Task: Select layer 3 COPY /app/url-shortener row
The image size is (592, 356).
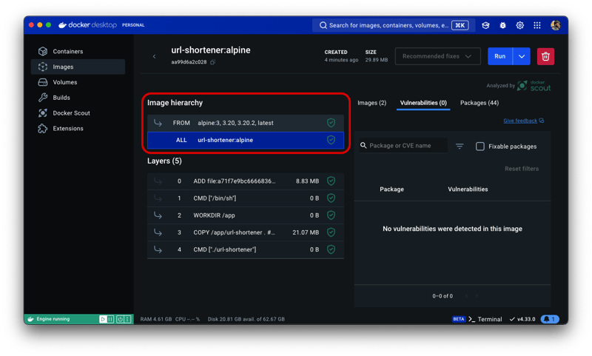Action: (x=246, y=232)
